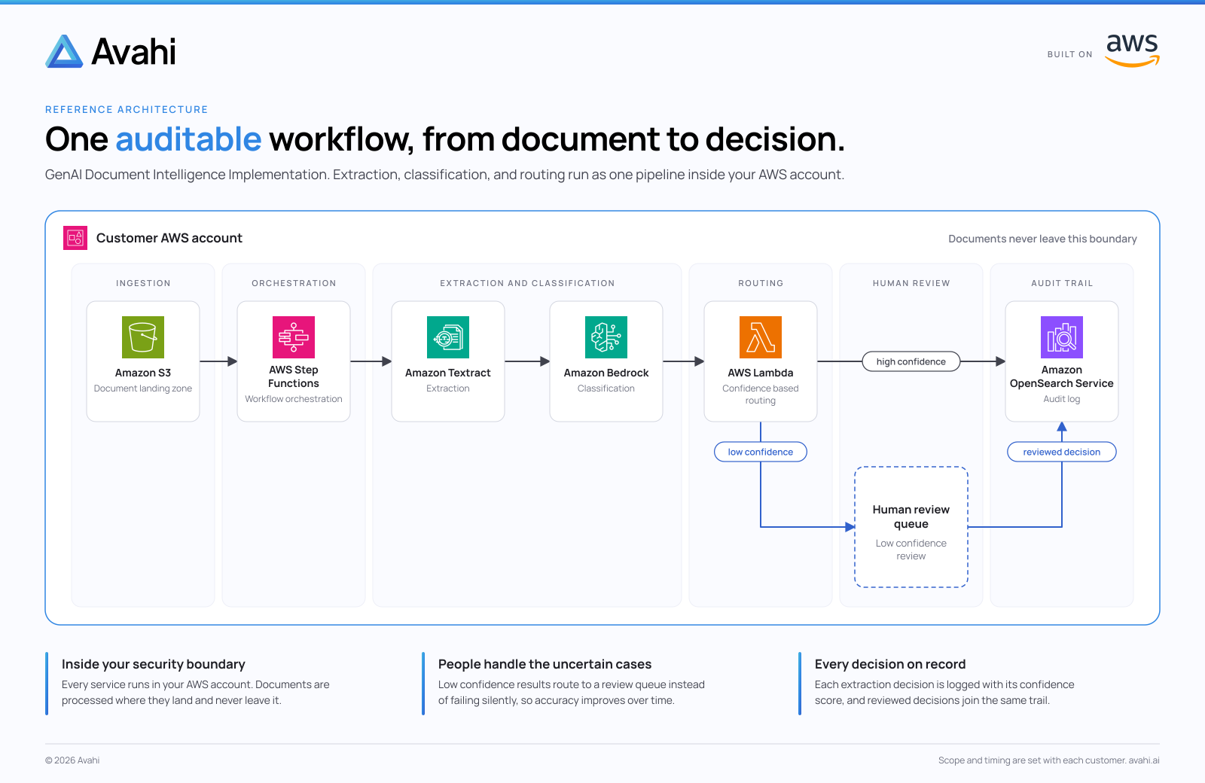Image resolution: width=1205 pixels, height=783 pixels.
Task: Click the Workflow orchestration caption
Action: (294, 399)
